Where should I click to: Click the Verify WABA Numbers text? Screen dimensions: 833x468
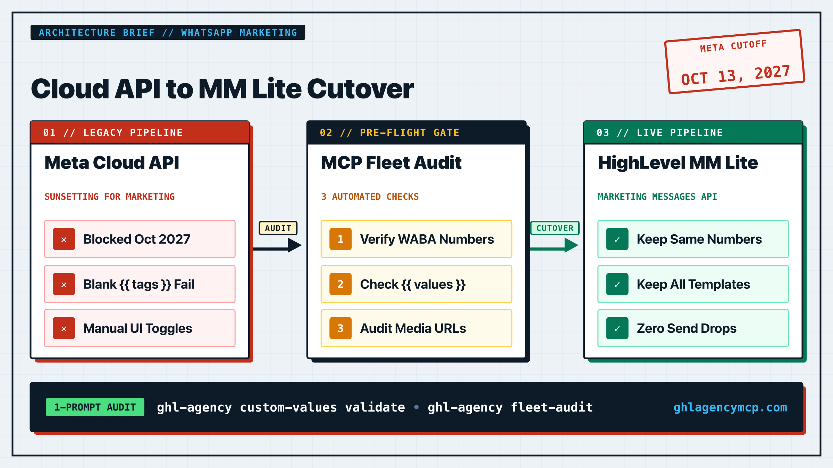pos(427,239)
